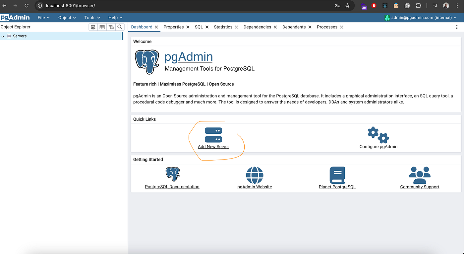
Task: Select the Dashboard tab
Action: [x=142, y=27]
